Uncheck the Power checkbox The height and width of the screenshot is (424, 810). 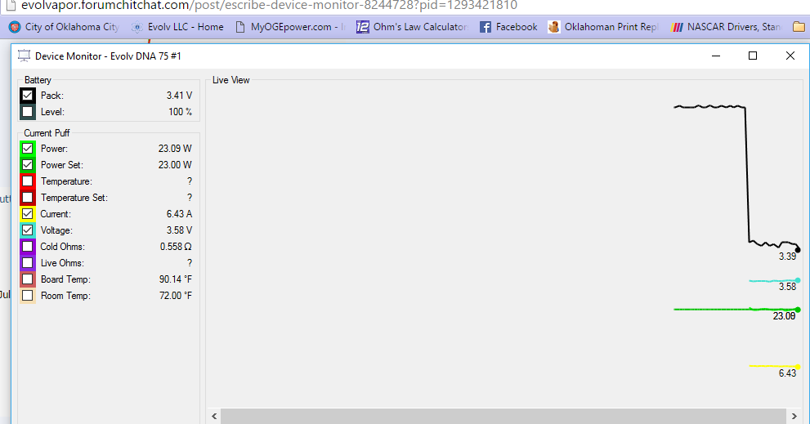[28, 149]
